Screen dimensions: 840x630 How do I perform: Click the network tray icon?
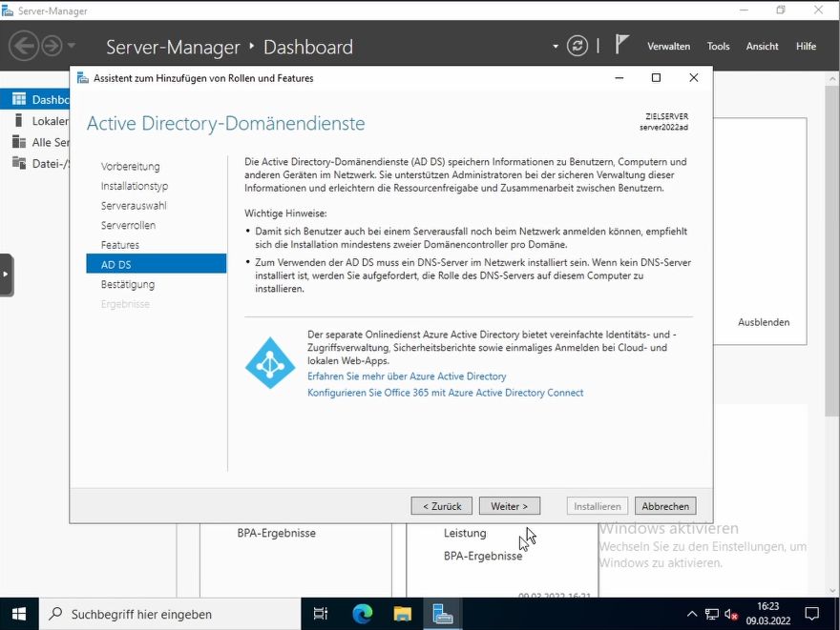tap(711, 614)
